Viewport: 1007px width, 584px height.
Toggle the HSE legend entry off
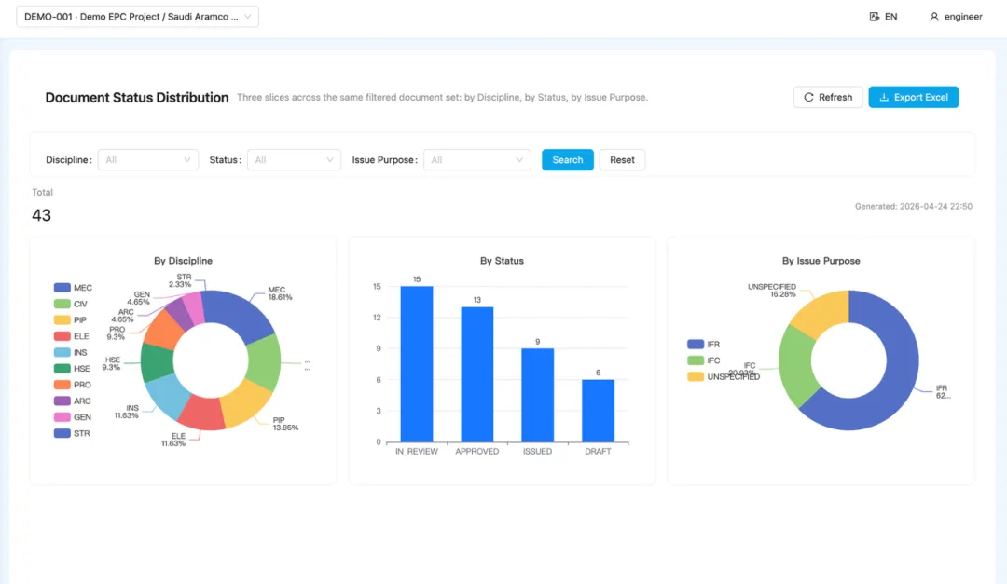72,368
